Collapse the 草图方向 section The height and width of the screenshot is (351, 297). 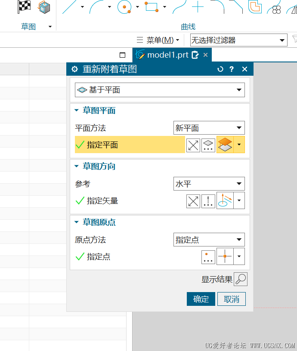pyautogui.click(x=76, y=166)
